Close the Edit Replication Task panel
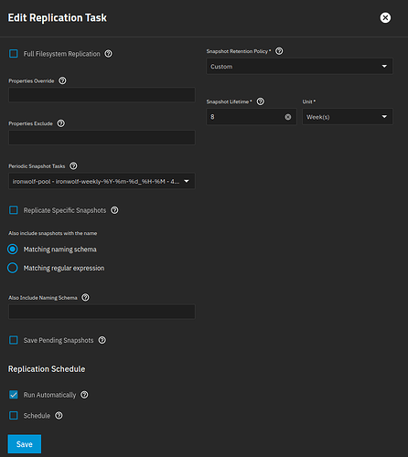Screen dimensions: 408x457 pyautogui.click(x=385, y=17)
